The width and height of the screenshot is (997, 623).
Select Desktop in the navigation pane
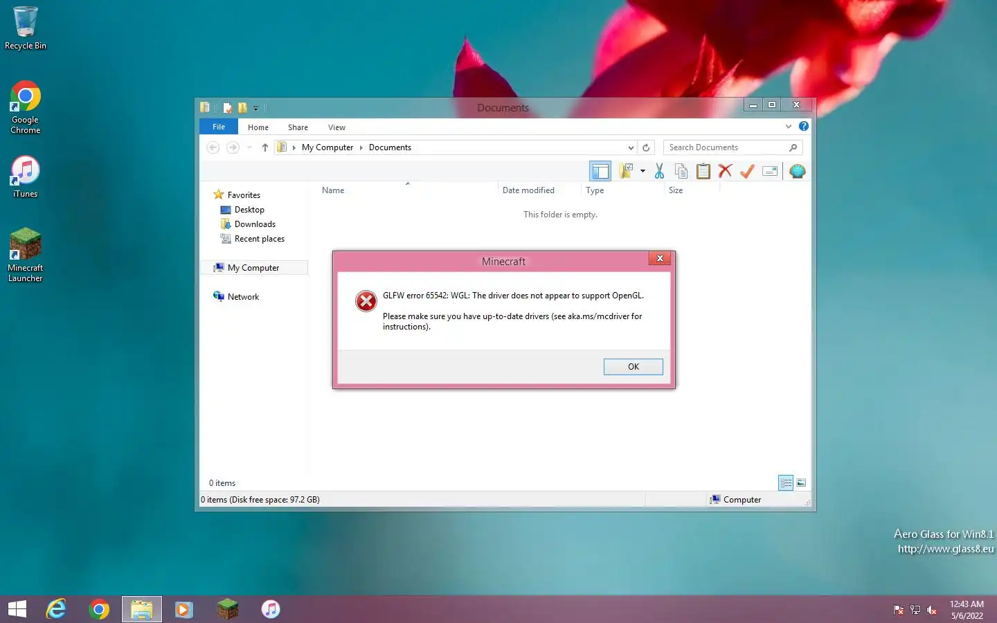pos(242,210)
